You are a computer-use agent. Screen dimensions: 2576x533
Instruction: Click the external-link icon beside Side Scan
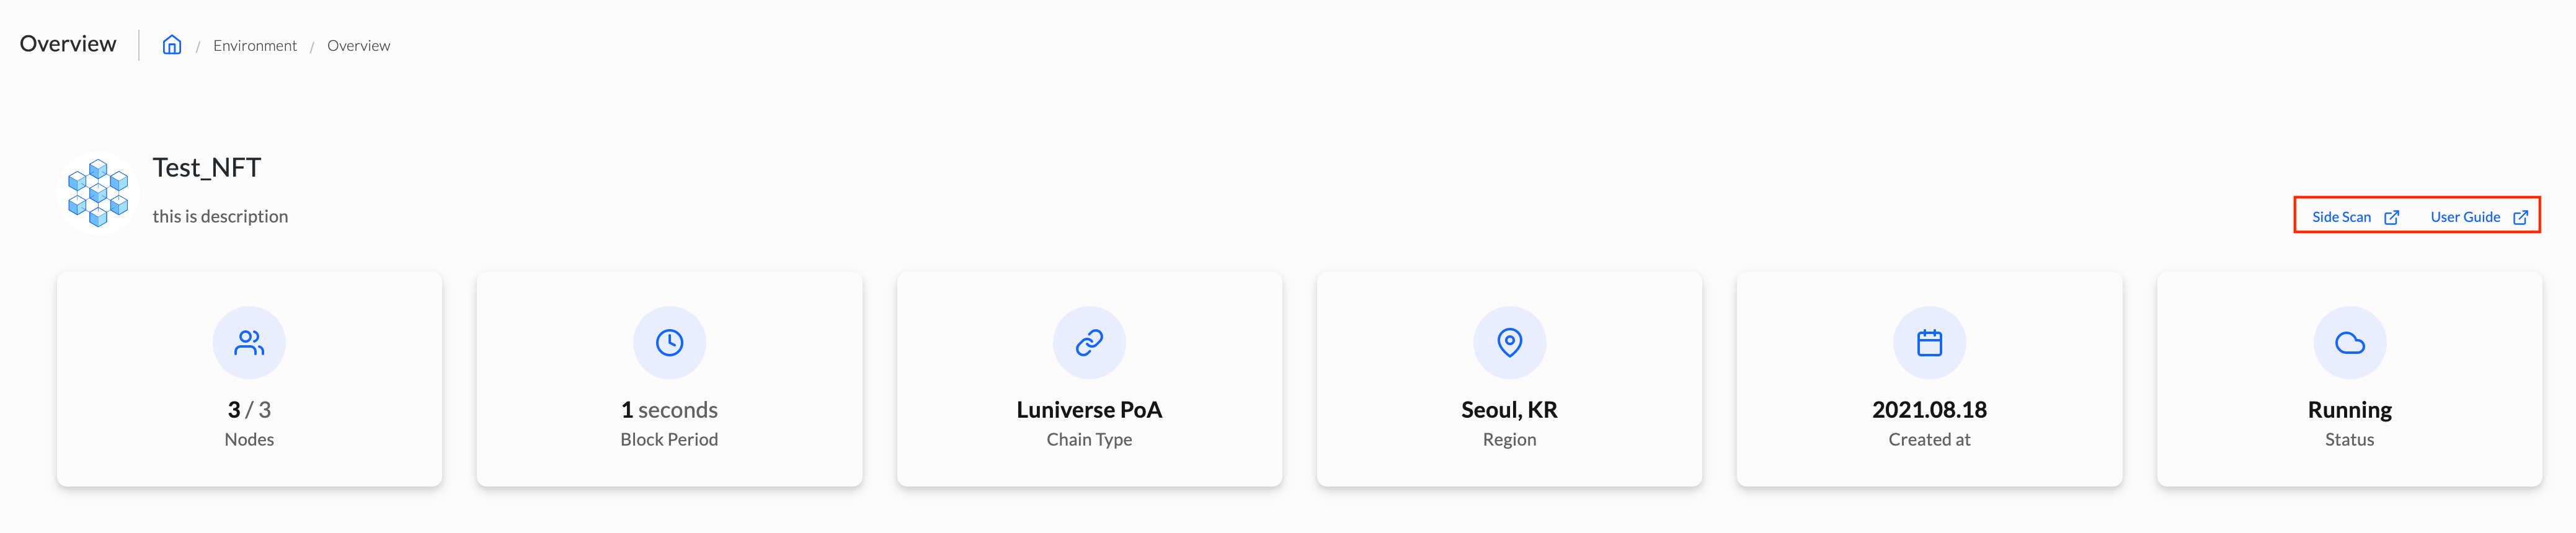2391,217
